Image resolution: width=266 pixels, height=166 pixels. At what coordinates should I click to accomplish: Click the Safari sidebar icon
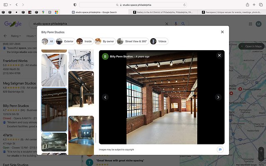(5, 4)
